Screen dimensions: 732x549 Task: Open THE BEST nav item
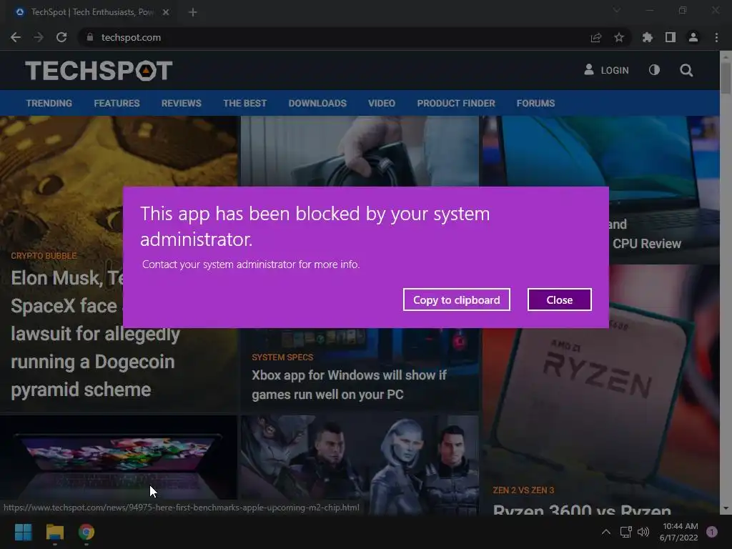[244, 103]
